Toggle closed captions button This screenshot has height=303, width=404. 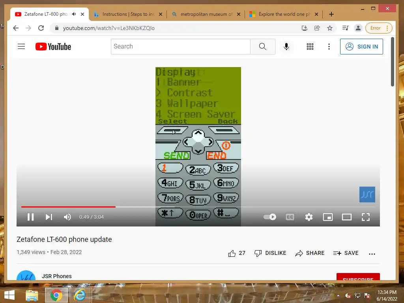pos(290,217)
